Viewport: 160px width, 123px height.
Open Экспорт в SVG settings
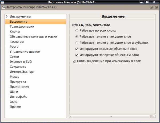coord(21,61)
